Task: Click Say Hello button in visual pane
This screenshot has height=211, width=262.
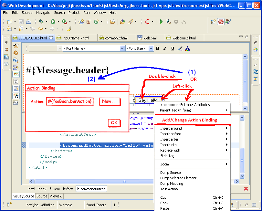Action: click(x=148, y=100)
